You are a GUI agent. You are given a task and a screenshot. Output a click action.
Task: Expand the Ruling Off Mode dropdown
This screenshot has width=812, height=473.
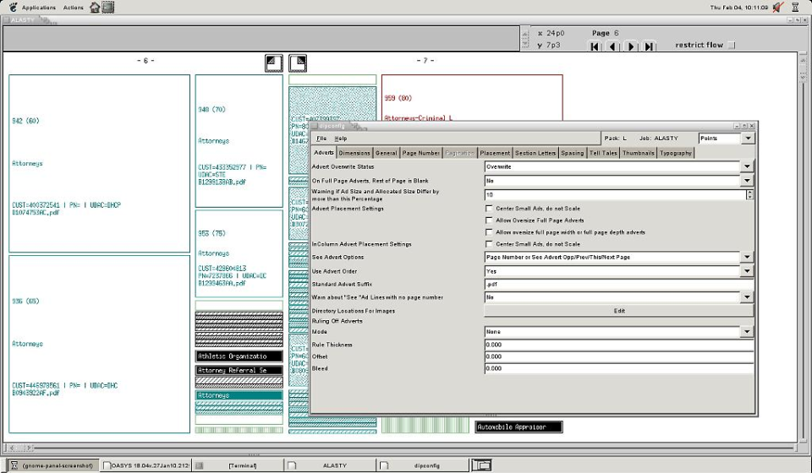[746, 332]
